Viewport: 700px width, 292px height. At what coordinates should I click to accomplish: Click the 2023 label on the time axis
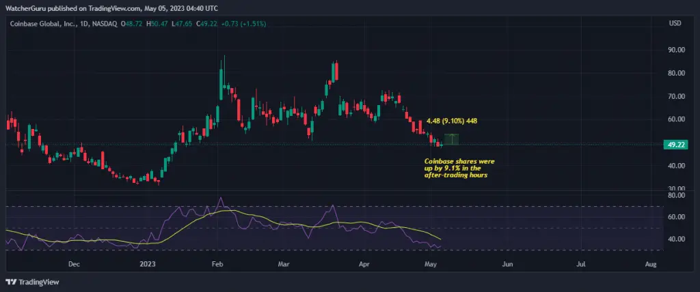[148, 263]
